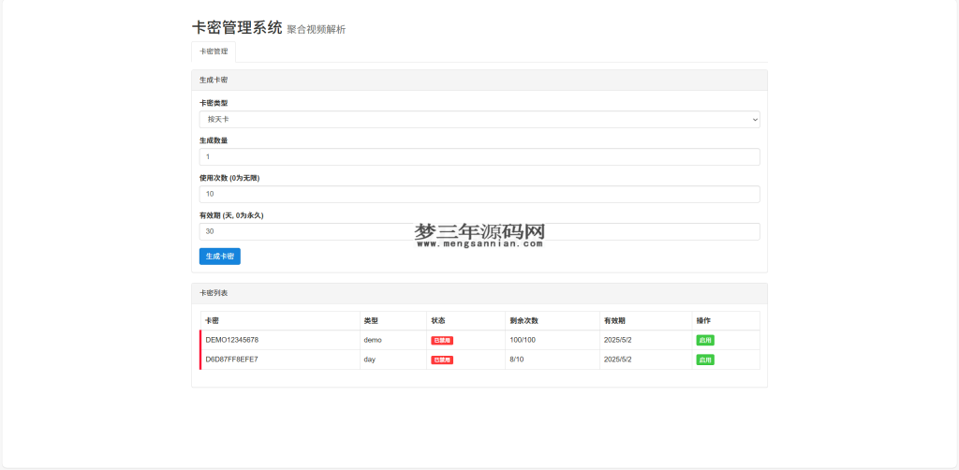Click the 聚合视频解析 subtitle

[317, 29]
